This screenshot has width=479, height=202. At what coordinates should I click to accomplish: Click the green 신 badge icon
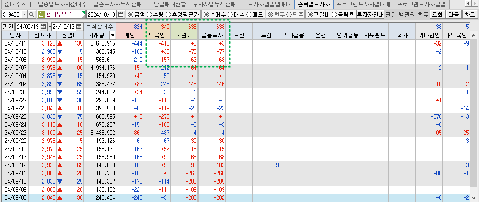(41, 14)
